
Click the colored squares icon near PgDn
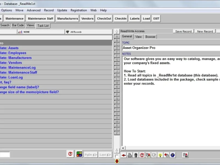[x=79, y=154]
